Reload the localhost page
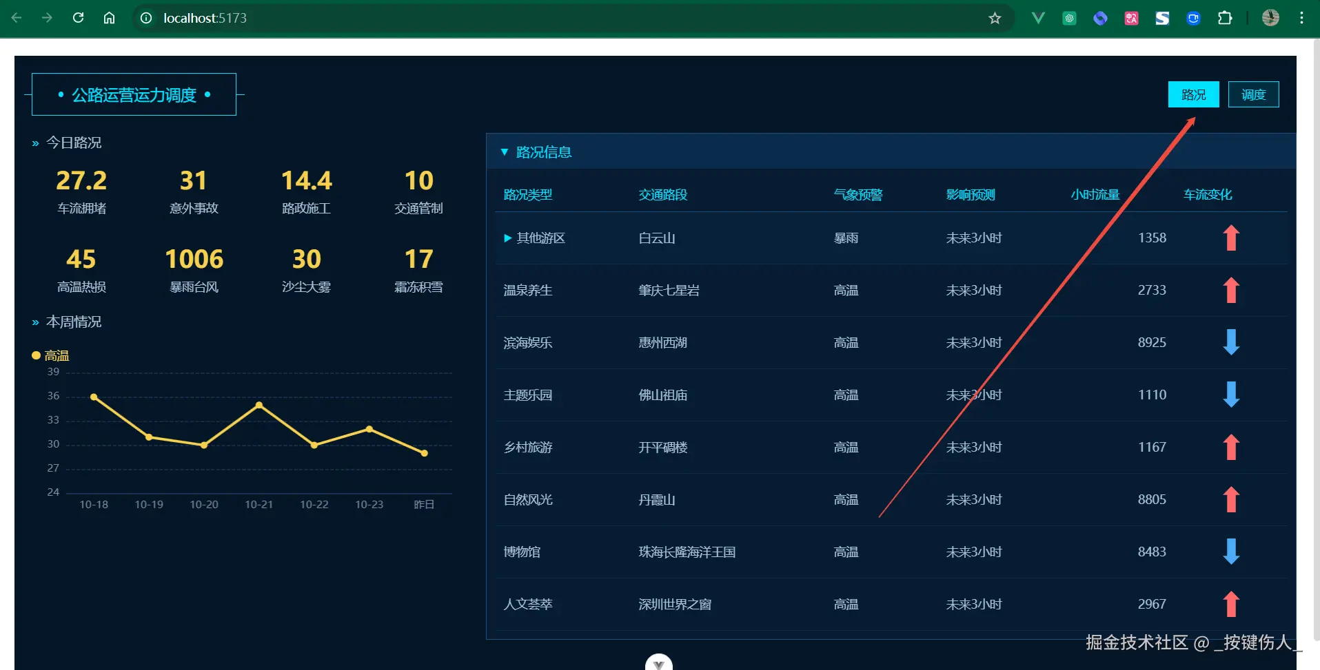The image size is (1320, 670). [x=78, y=18]
